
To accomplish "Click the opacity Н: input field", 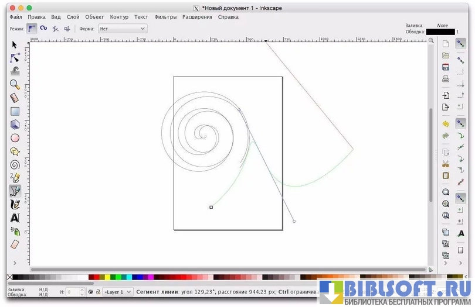I will [x=74, y=291].
